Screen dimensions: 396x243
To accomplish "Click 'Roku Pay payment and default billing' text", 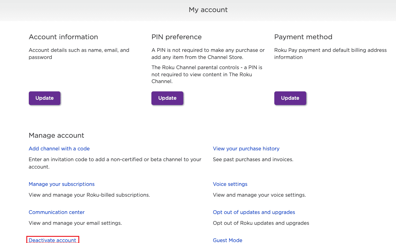I will [330, 54].
